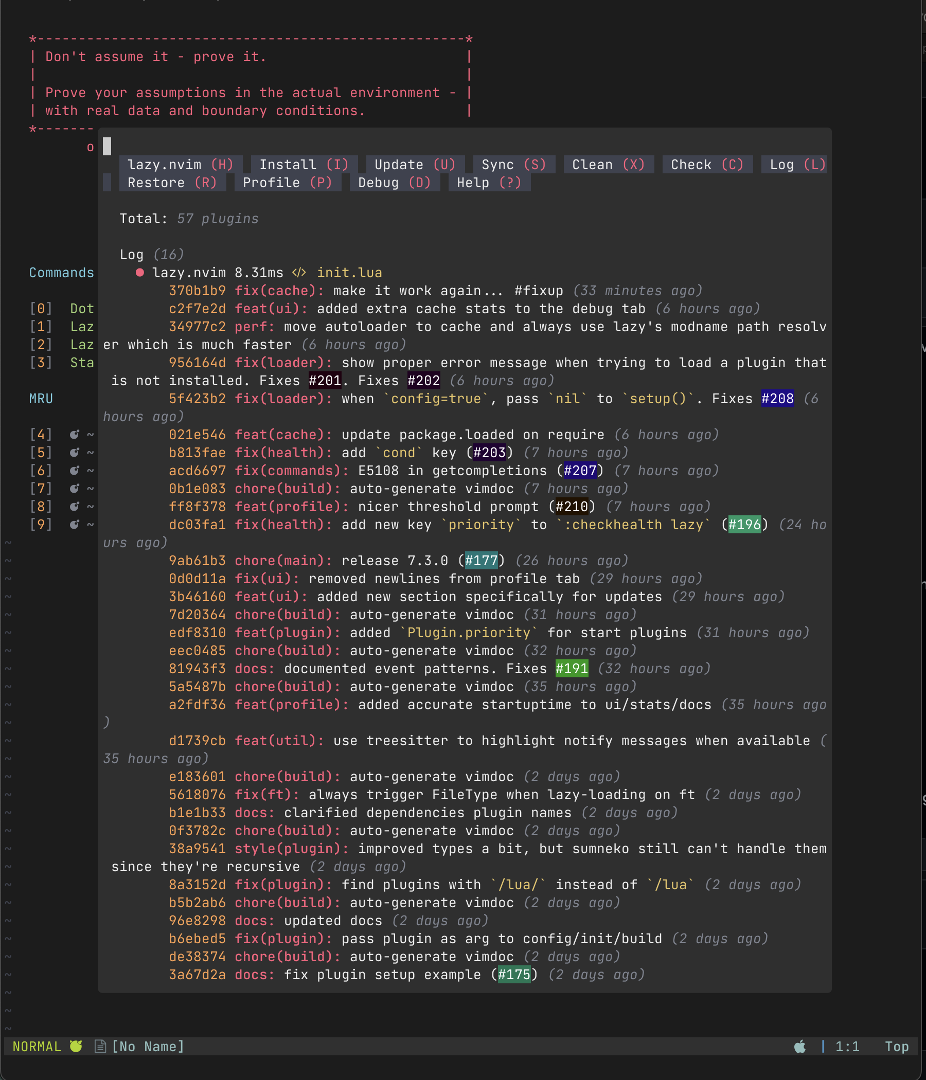The width and height of the screenshot is (926, 1080).
Task: Open issue link #208
Action: pos(777,399)
